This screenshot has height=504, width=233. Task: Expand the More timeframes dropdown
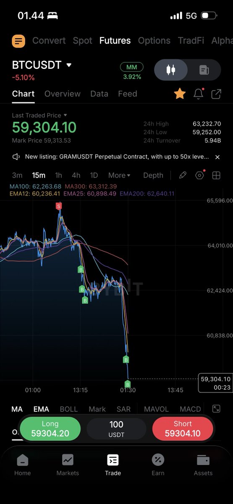pos(119,175)
